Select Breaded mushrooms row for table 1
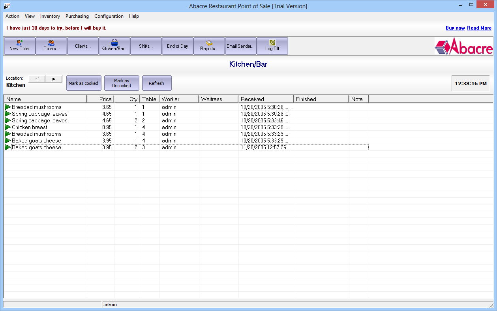The height and width of the screenshot is (311, 497). (x=186, y=107)
